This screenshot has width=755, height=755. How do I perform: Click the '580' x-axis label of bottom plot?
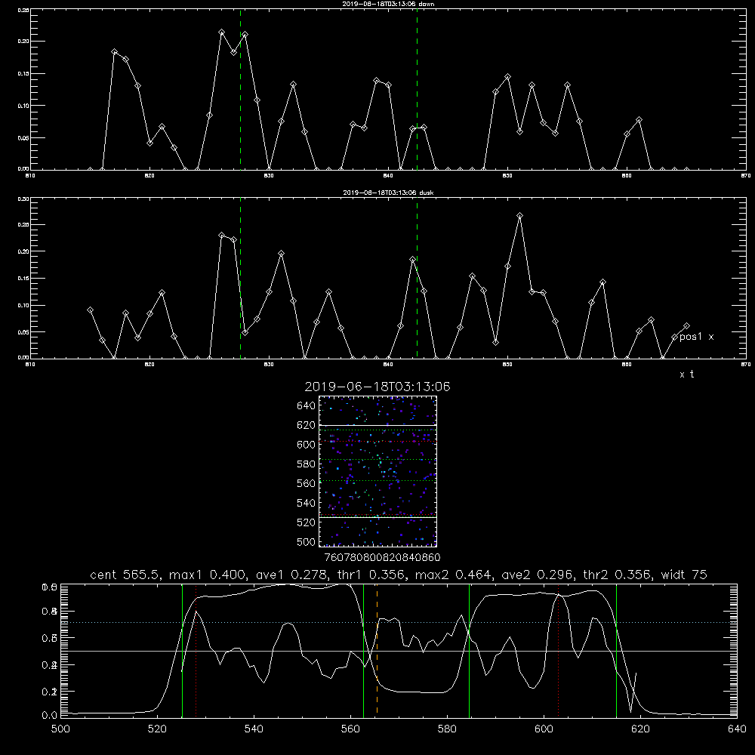447,729
